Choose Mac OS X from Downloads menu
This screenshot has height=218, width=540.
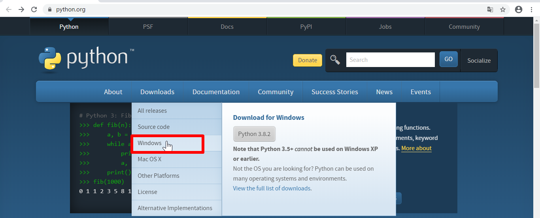click(177, 159)
